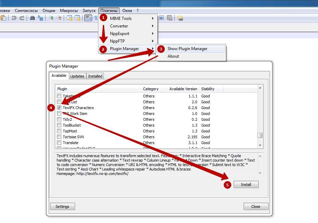The image size is (318, 223).
Task: Click version 3.1.1 in the Translate row
Action: pyautogui.click(x=193, y=143)
